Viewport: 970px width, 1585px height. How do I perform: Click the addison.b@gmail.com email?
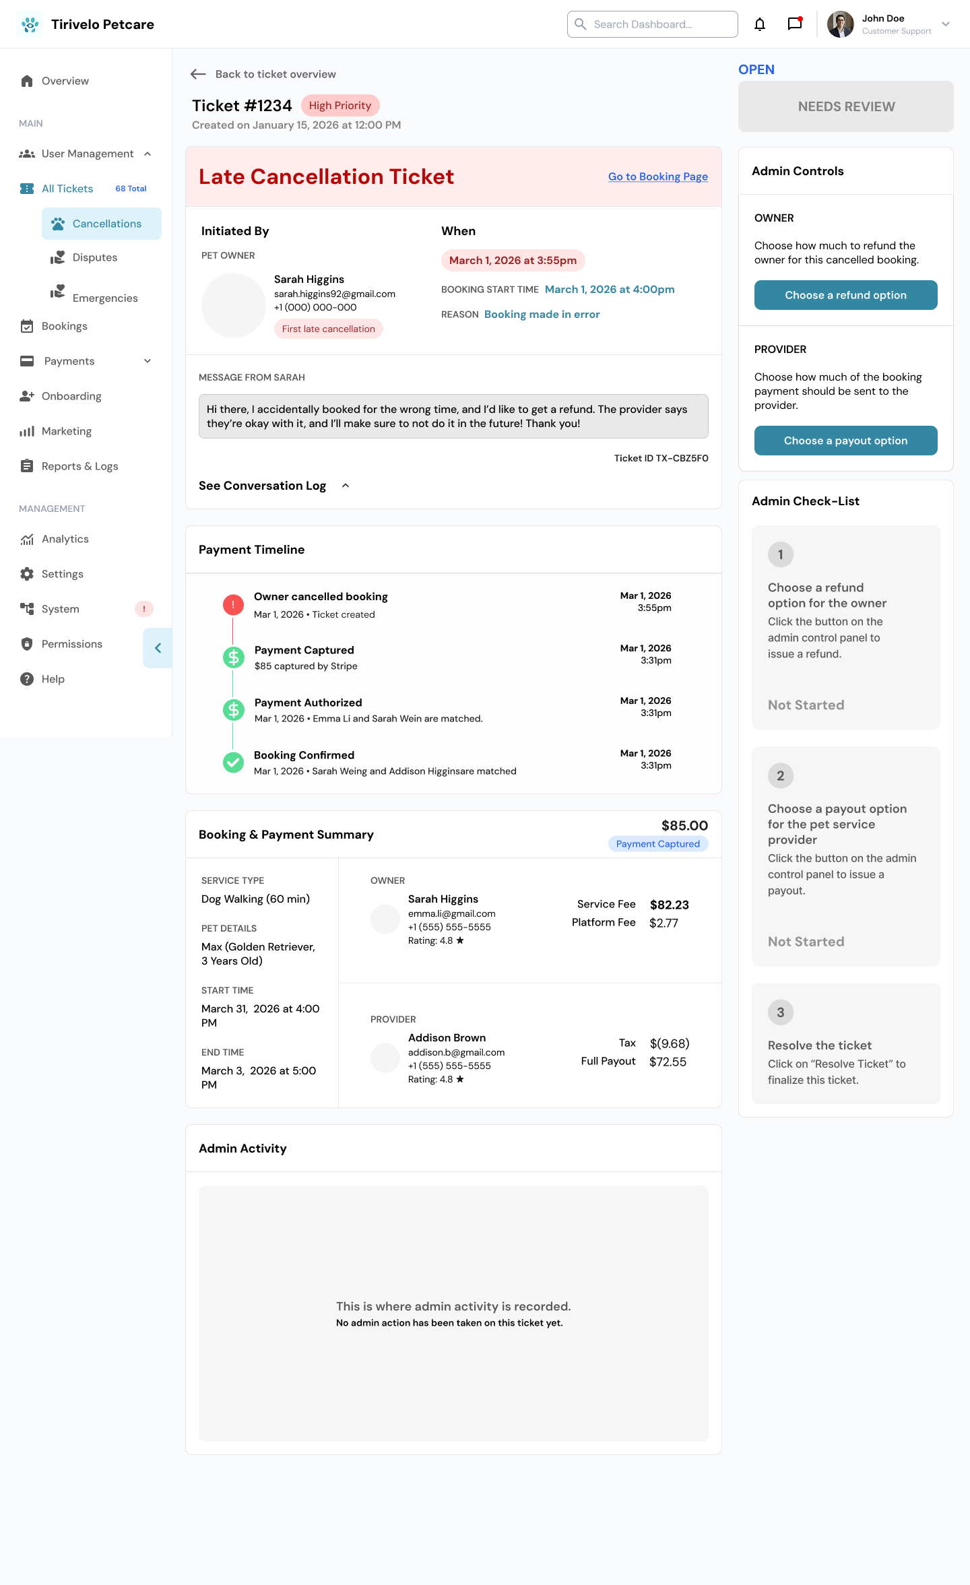pyautogui.click(x=457, y=1052)
